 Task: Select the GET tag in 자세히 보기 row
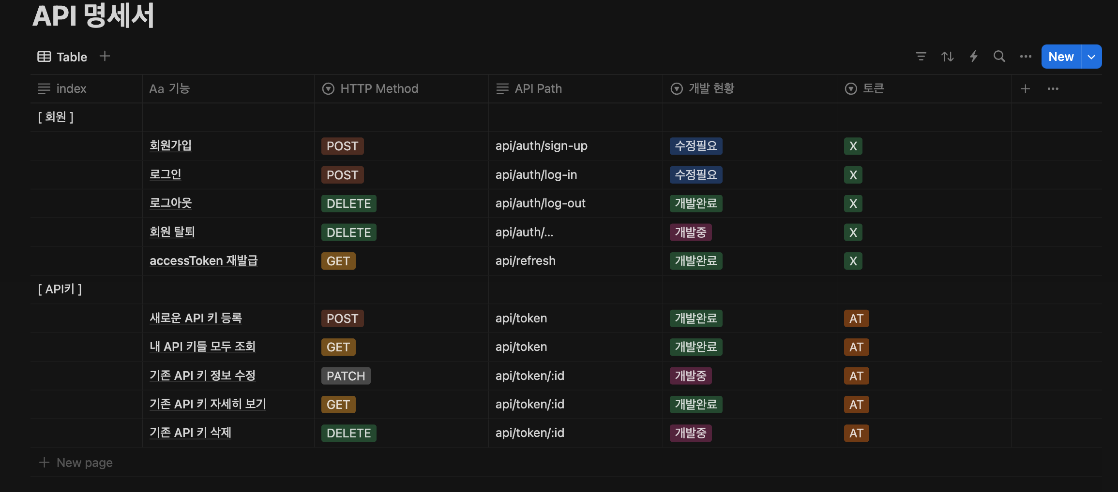click(x=338, y=405)
